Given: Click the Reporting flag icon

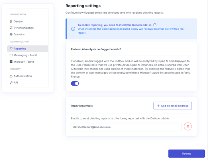Looking at the screenshot, I should coord(11,49).
